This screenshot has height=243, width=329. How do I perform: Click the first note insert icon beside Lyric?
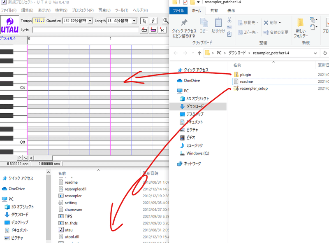pos(144,30)
